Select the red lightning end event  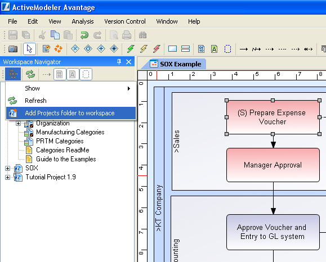(x=157, y=49)
